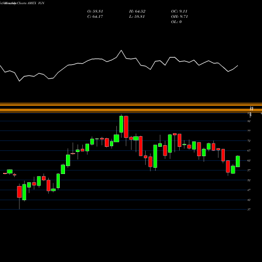Viewport: 262px width, 262px height.
Task: Select the 67 price axis label
Action: coord(249,150)
